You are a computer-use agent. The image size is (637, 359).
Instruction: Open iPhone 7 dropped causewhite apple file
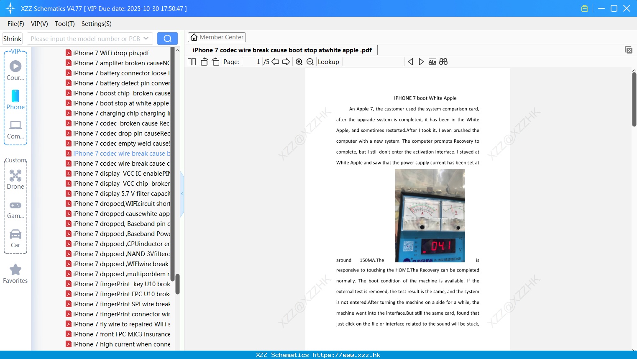(117, 213)
